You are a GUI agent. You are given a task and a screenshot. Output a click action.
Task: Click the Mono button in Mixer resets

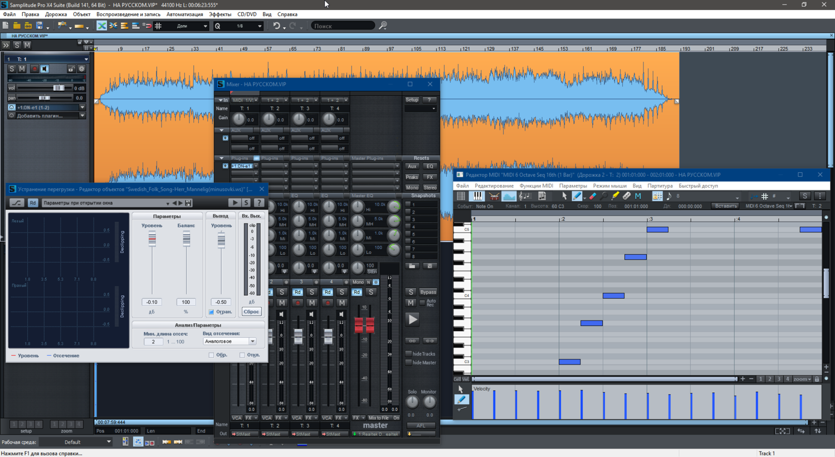click(x=412, y=188)
